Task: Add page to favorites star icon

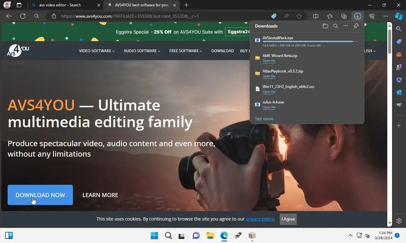Action: [299, 16]
